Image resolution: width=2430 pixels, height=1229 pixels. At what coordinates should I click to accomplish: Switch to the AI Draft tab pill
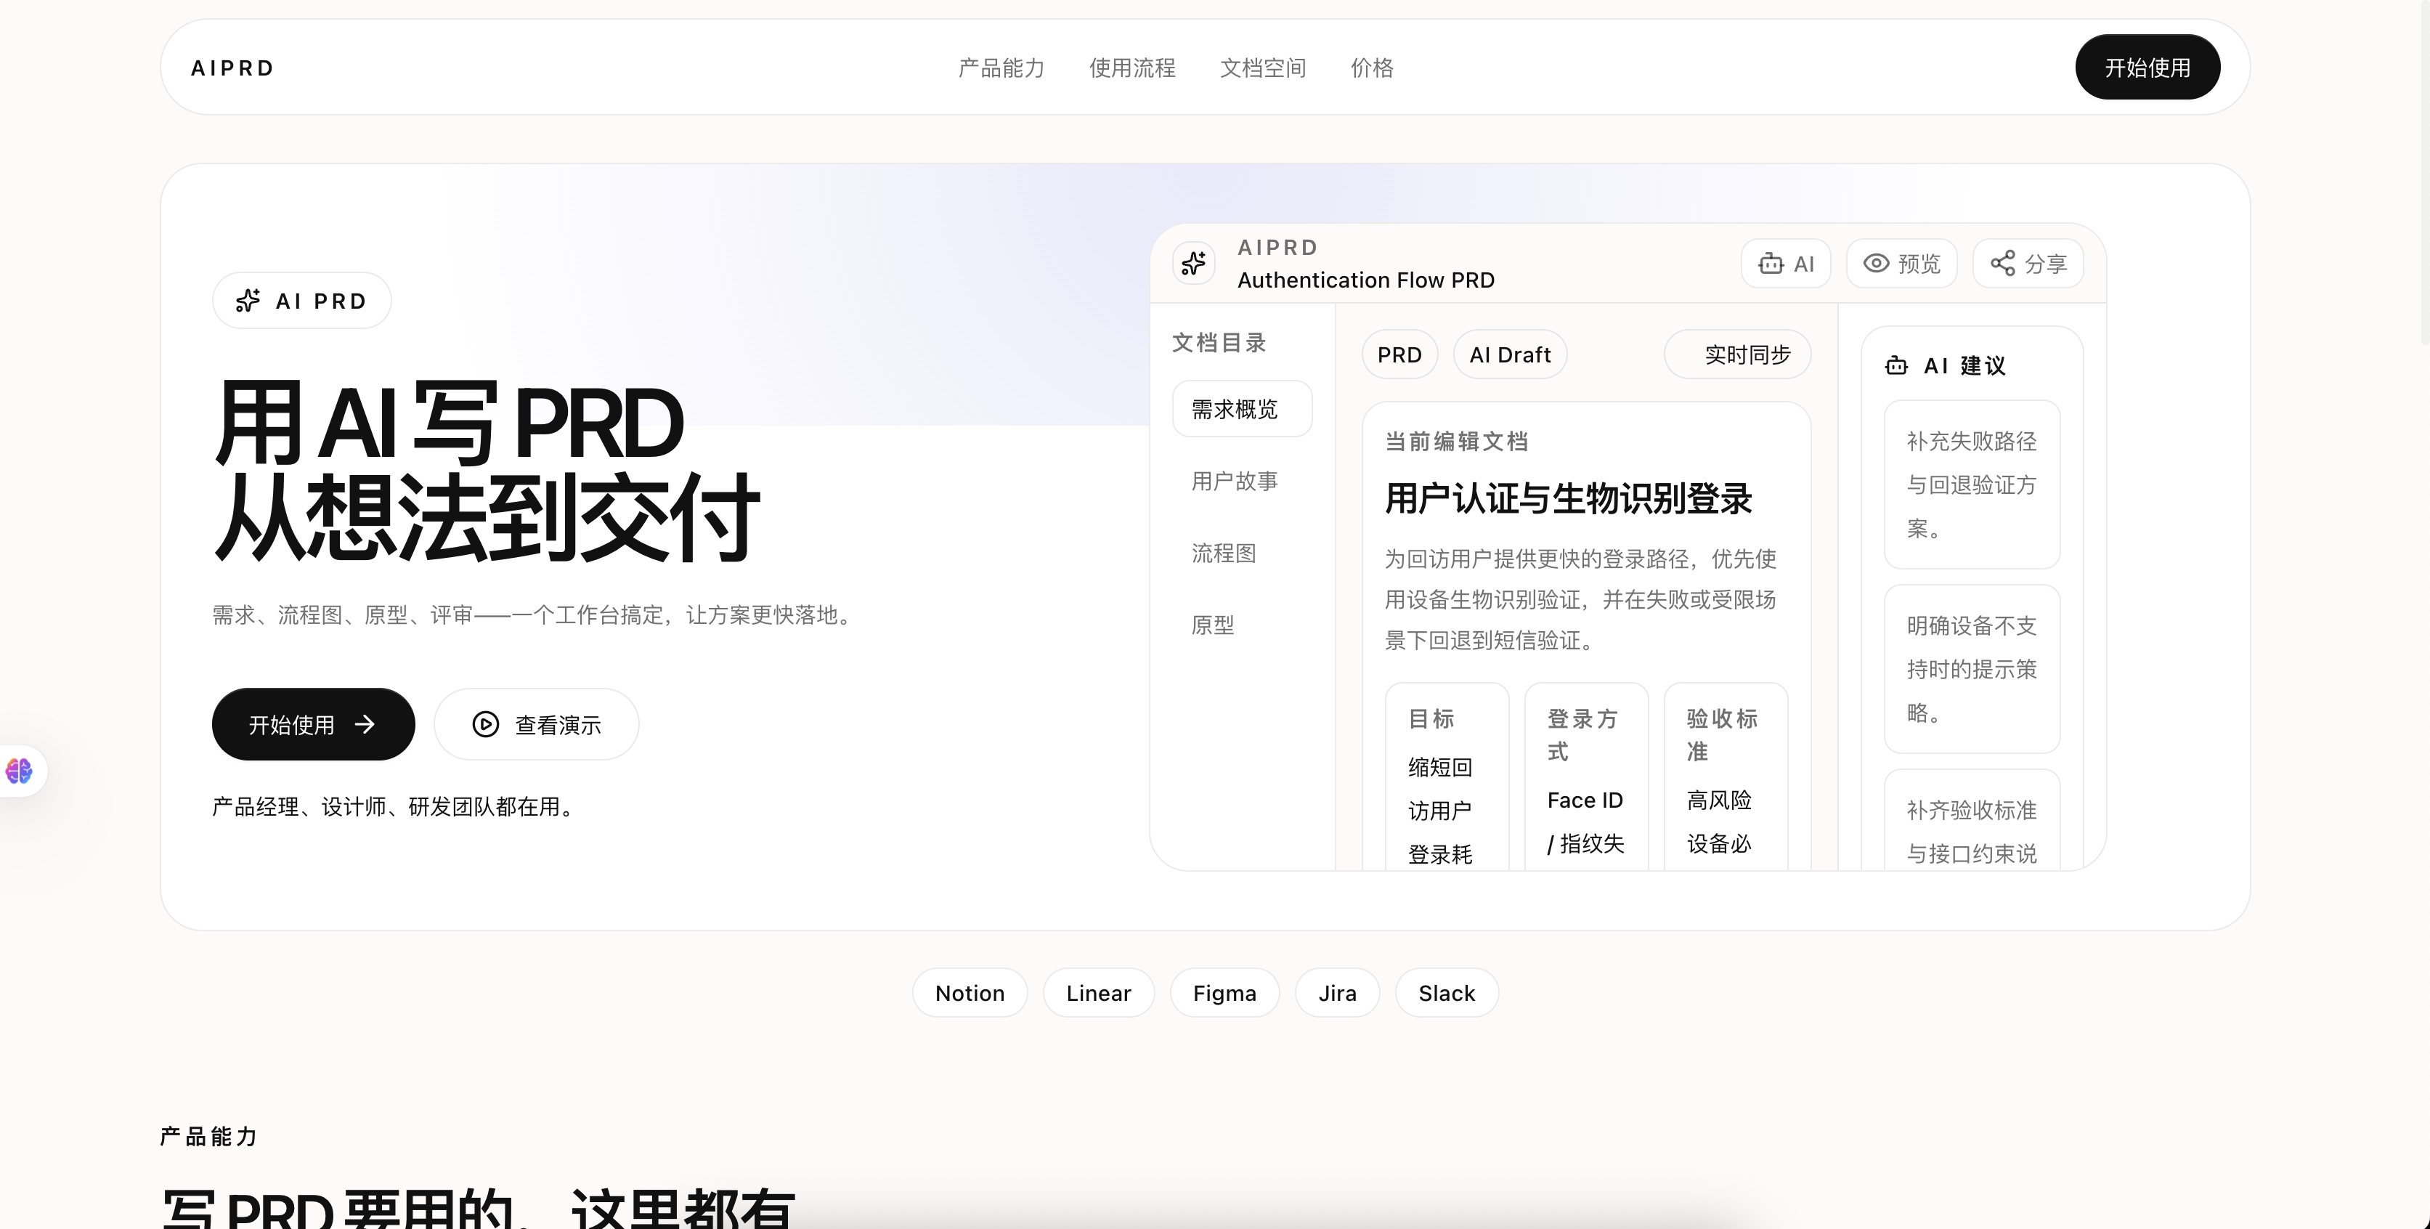click(x=1509, y=354)
